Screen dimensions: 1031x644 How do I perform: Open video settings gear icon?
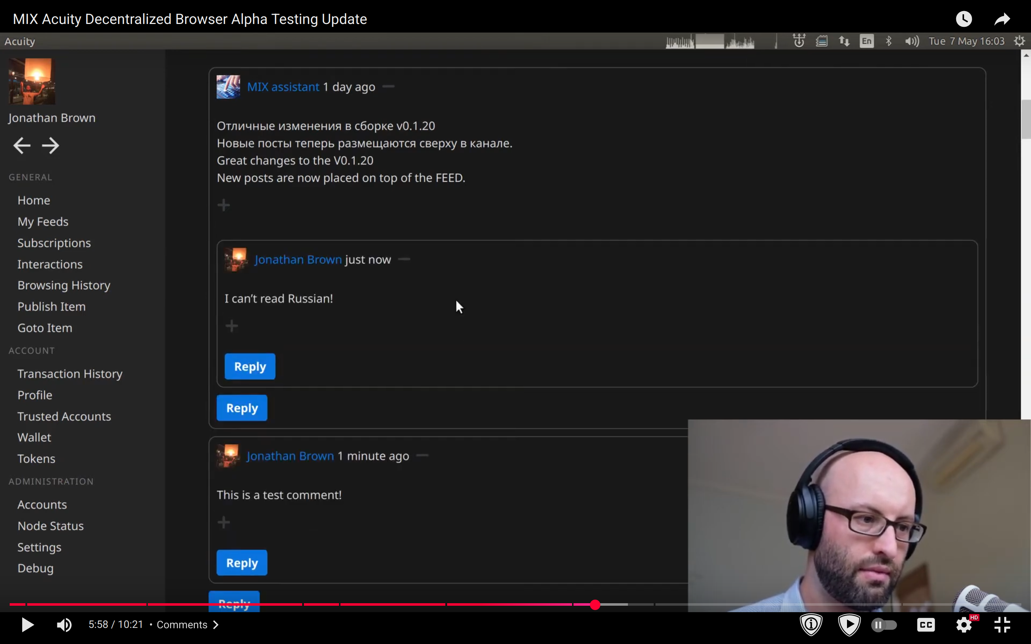coord(964,625)
